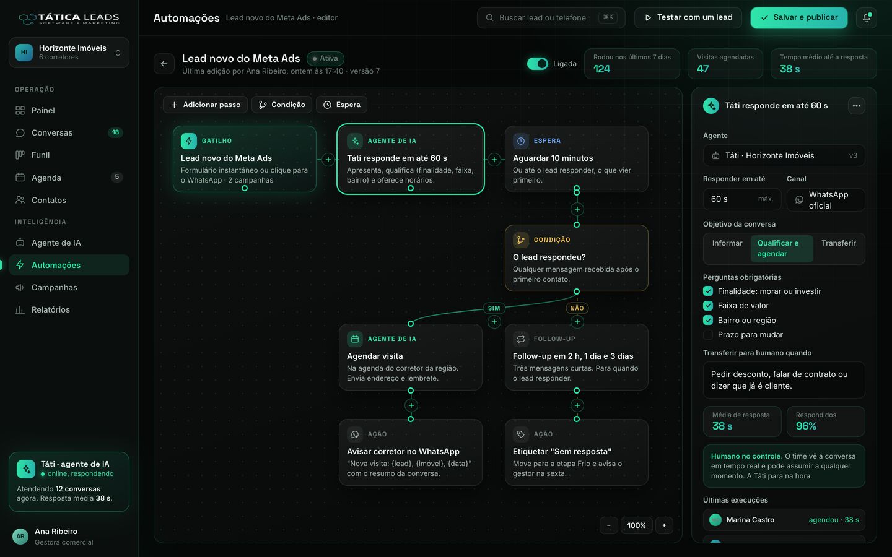Image resolution: width=892 pixels, height=557 pixels.
Task: Toggle the Ligada automation switch
Action: 538,64
